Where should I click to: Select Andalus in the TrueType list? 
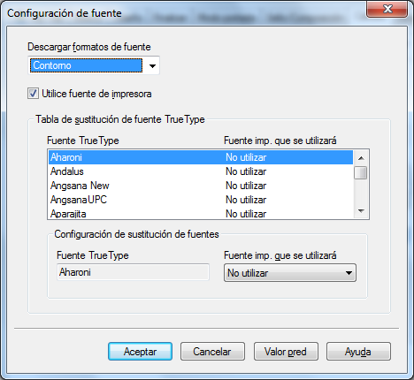[x=201, y=171]
